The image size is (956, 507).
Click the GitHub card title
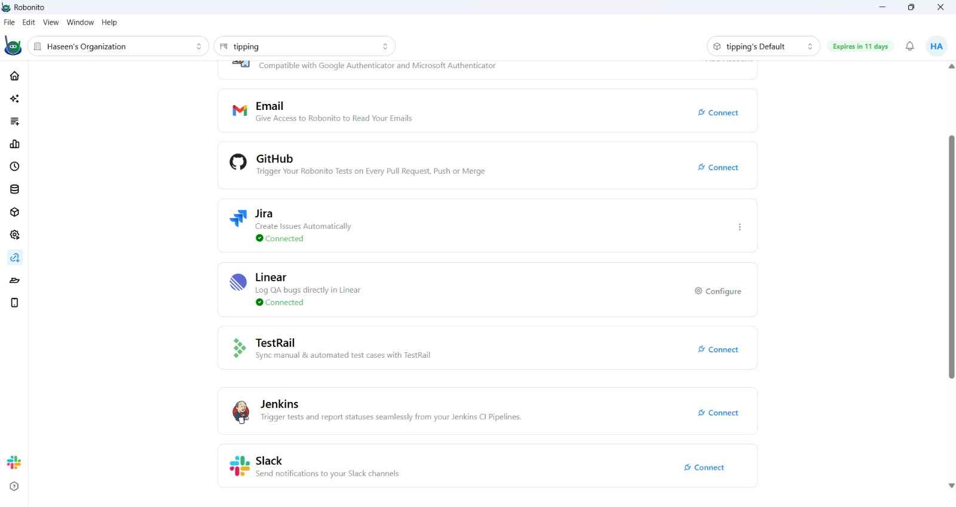(x=274, y=158)
